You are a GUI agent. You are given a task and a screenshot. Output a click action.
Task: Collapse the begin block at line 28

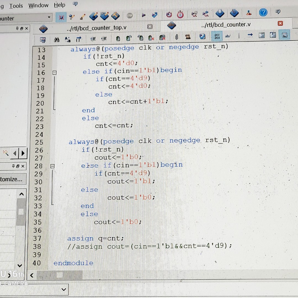(52, 166)
